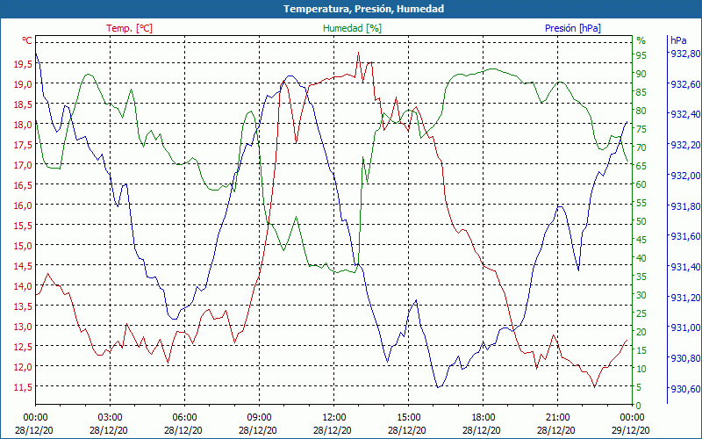Click the 15,0 temperature axis value
The width and height of the screenshot is (702, 439).
[x=23, y=246]
